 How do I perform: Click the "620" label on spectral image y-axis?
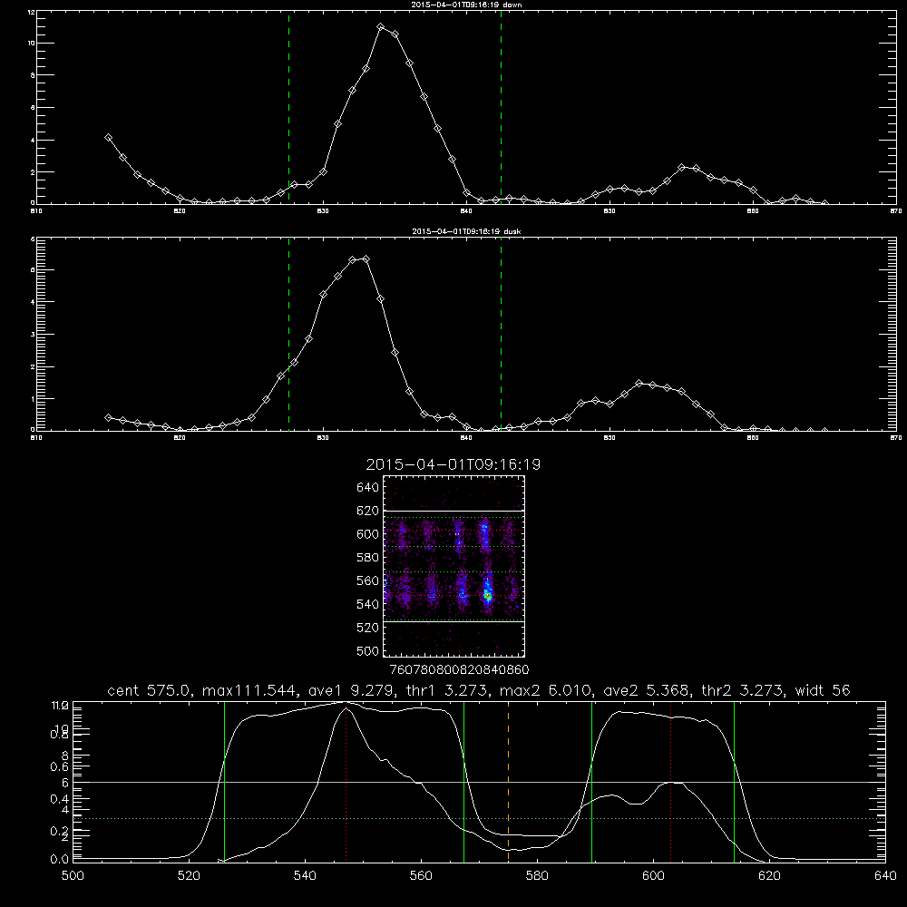(x=368, y=511)
